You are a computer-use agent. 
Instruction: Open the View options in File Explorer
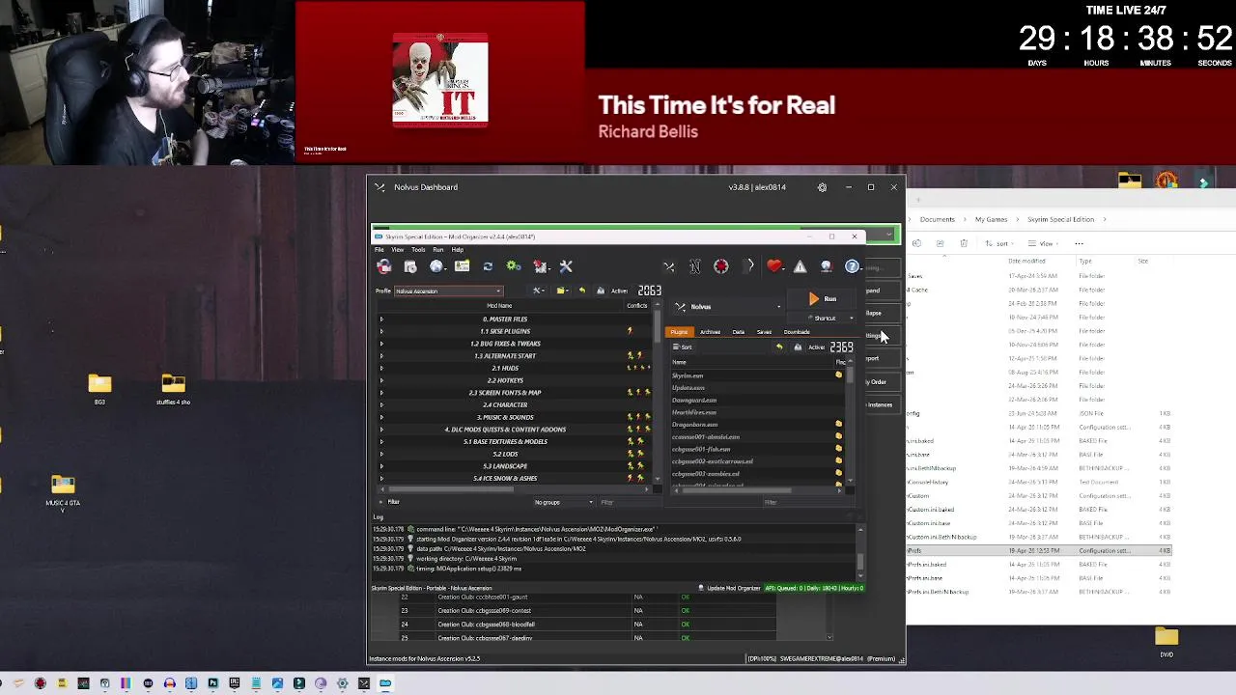point(1042,243)
